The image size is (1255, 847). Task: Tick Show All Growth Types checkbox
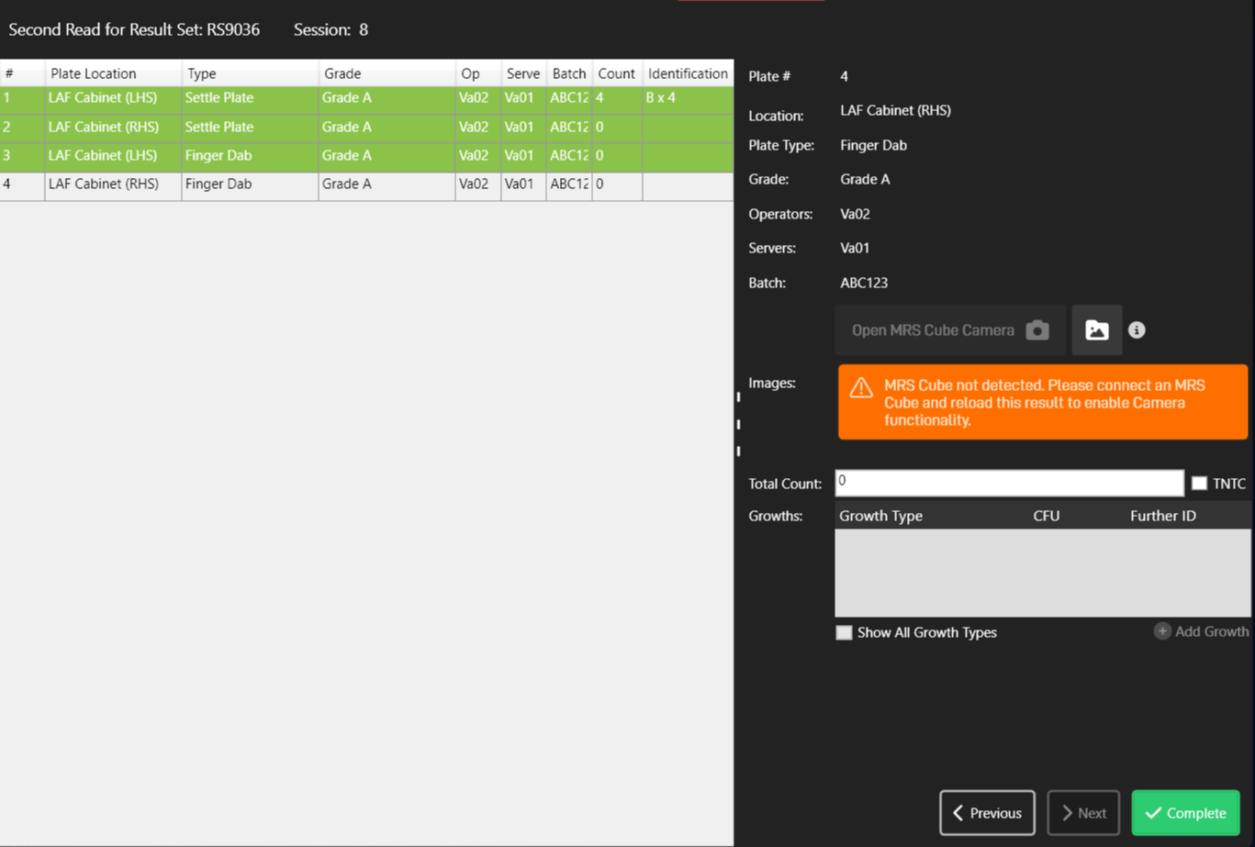(x=845, y=632)
